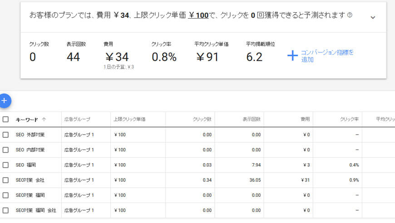Screen dimensions: 395x223
Task: Click the クリック率 column header
Action: click(349, 120)
